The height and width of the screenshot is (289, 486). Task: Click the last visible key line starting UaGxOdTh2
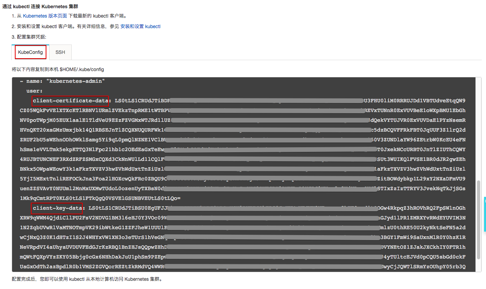pyautogui.click(x=242, y=267)
